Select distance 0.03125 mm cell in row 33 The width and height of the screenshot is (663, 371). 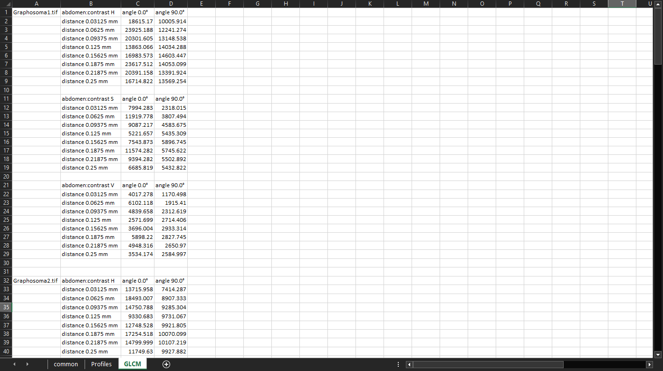(x=91, y=289)
